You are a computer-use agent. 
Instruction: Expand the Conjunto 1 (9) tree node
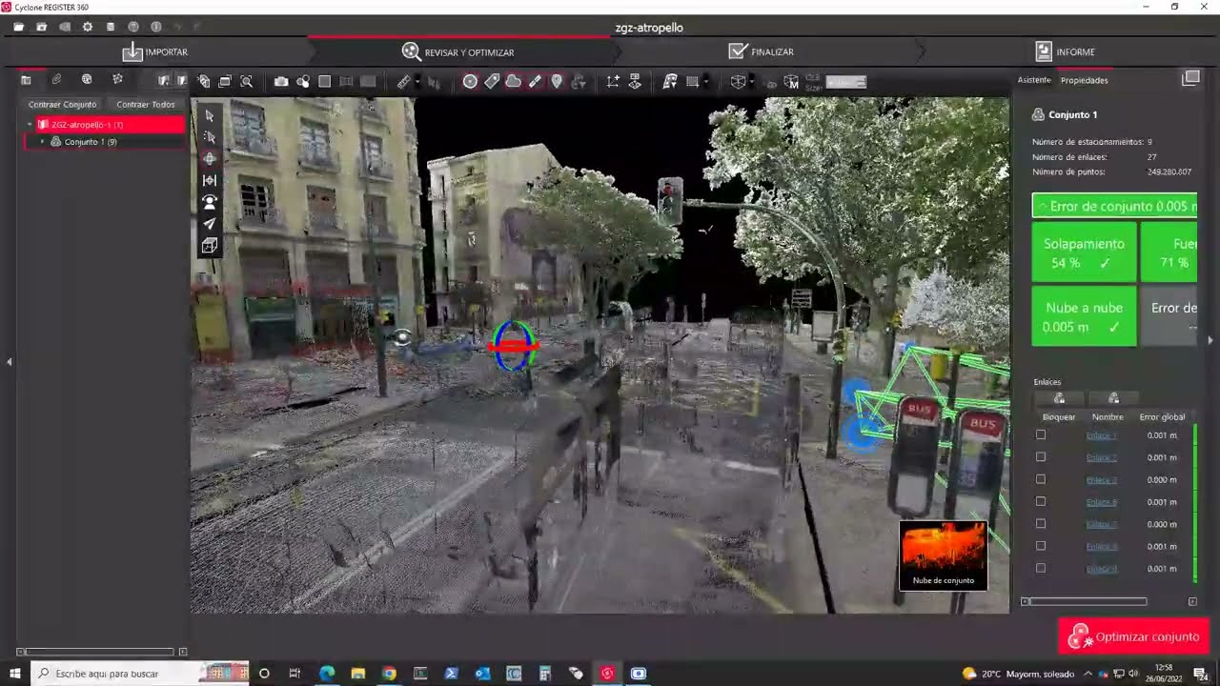42,142
